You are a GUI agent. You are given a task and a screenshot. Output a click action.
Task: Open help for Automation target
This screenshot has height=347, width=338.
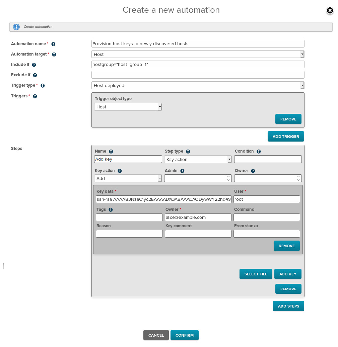[54, 55]
